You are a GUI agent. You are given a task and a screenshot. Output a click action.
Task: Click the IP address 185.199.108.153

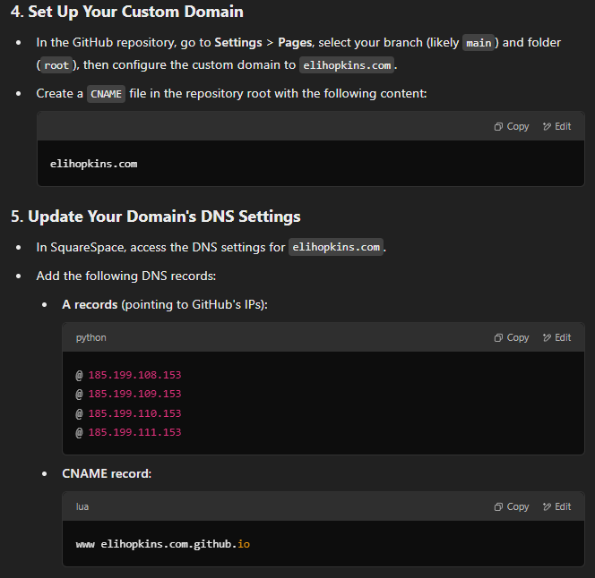point(134,375)
